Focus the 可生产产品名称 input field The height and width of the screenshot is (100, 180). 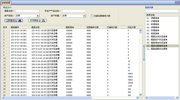pos(74,11)
